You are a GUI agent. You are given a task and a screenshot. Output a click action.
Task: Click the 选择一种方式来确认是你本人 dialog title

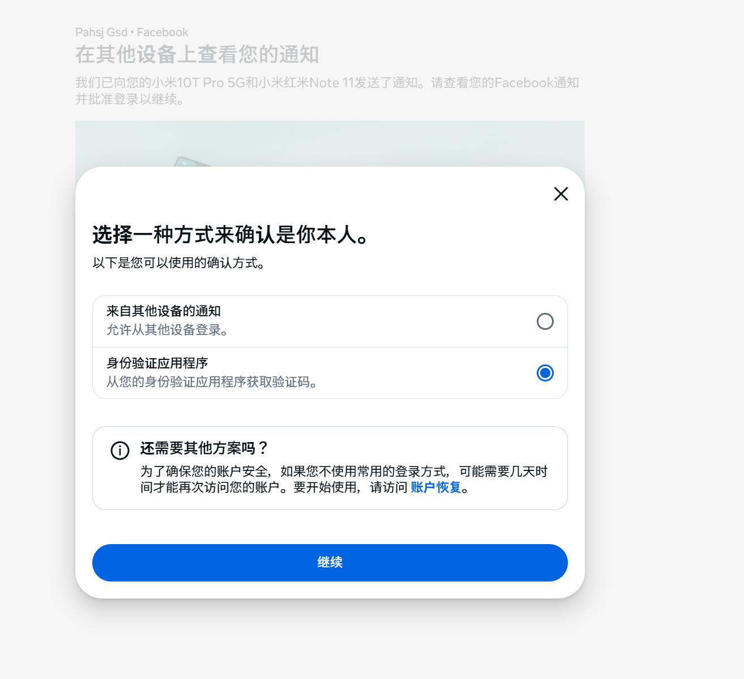(230, 235)
